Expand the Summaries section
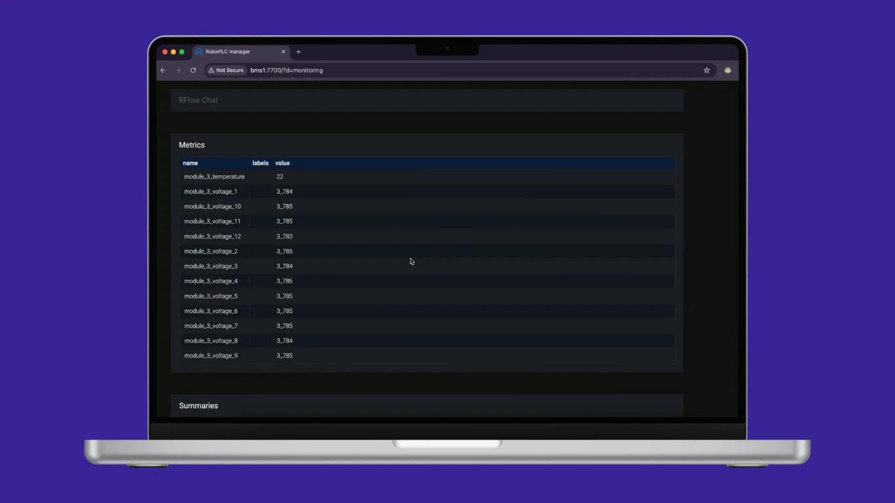Screen dimensions: 895x503 tap(199, 405)
